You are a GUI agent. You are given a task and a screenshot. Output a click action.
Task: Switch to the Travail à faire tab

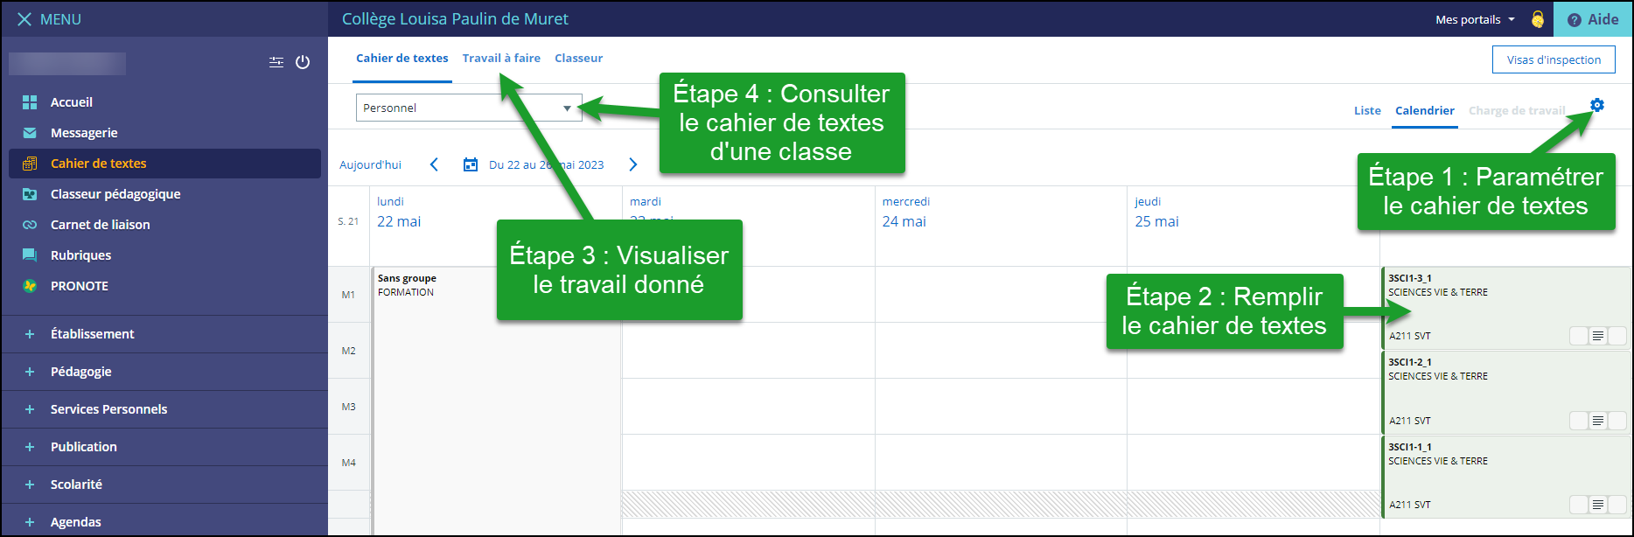[x=501, y=59]
